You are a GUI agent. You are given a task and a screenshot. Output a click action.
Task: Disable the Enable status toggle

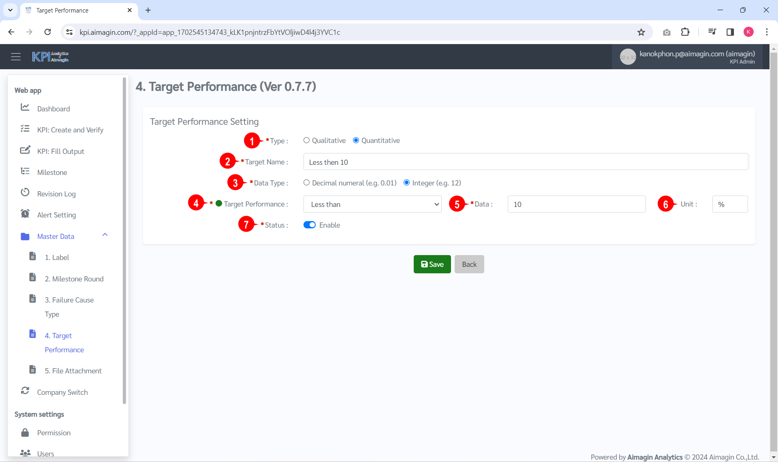tap(310, 225)
